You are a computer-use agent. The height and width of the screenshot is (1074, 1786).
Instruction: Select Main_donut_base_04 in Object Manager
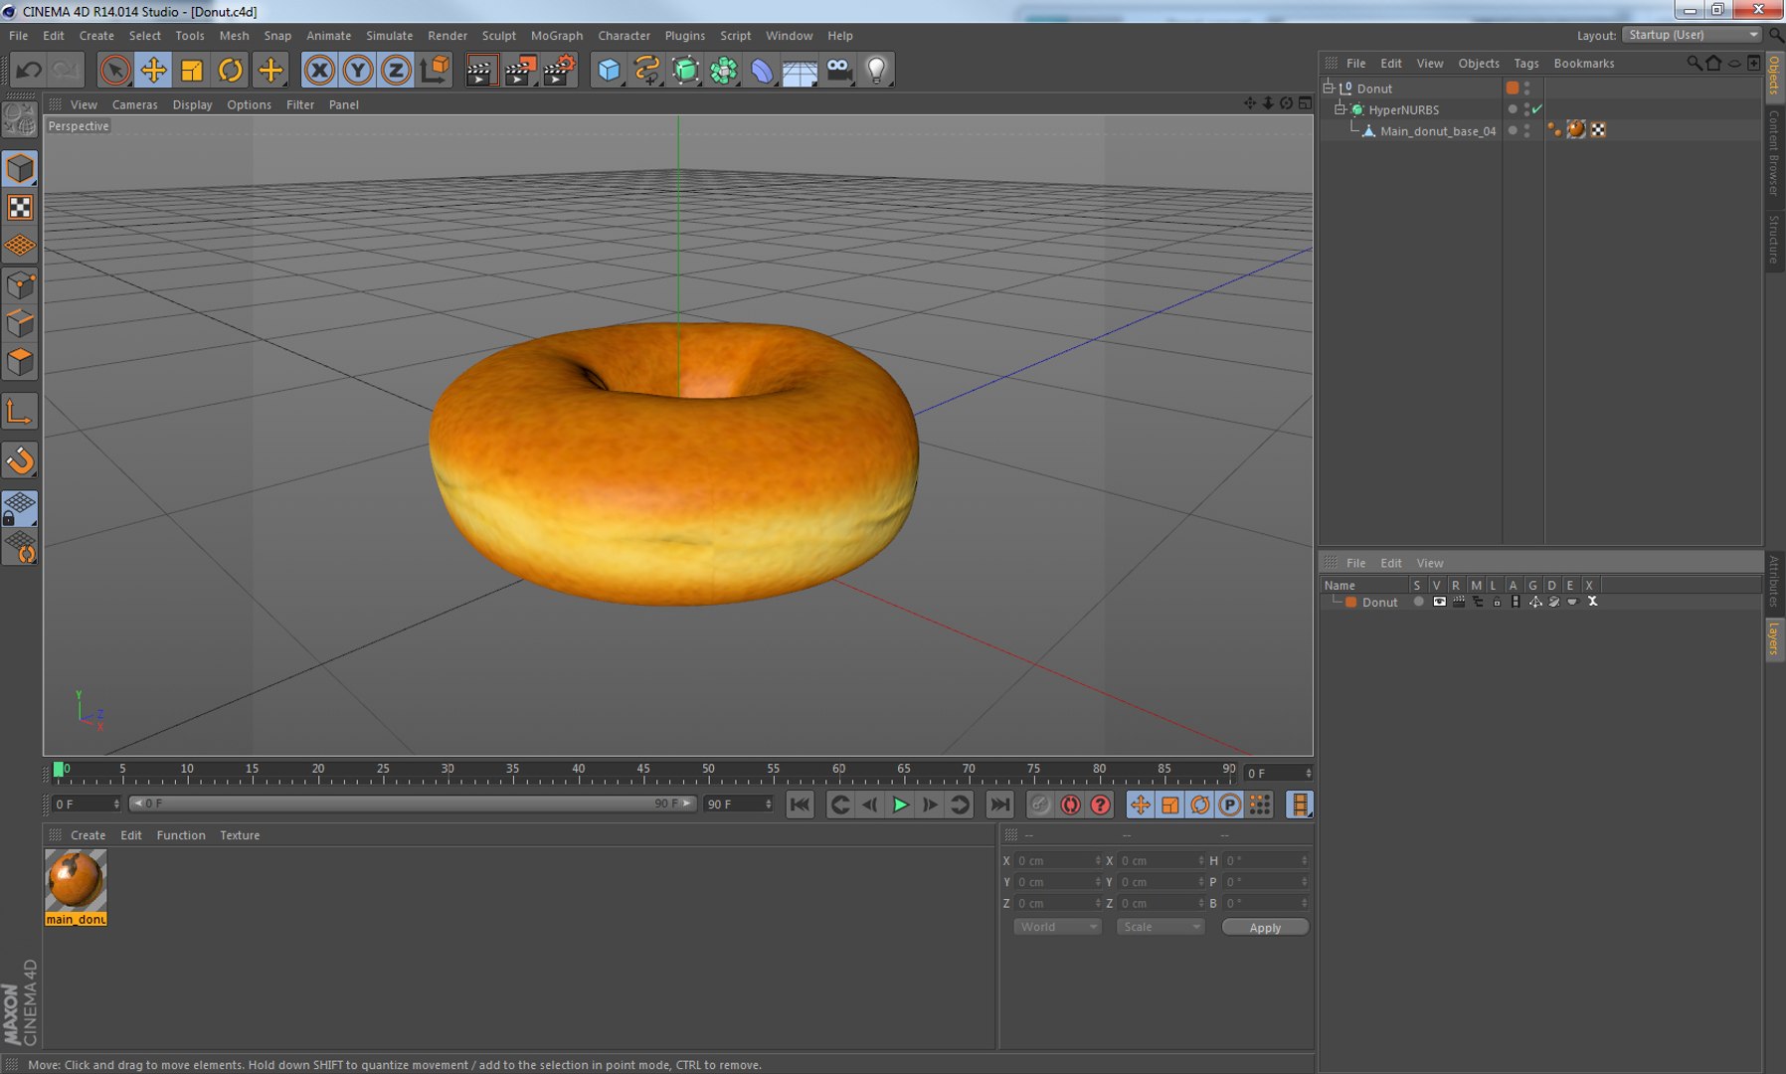tap(1438, 131)
